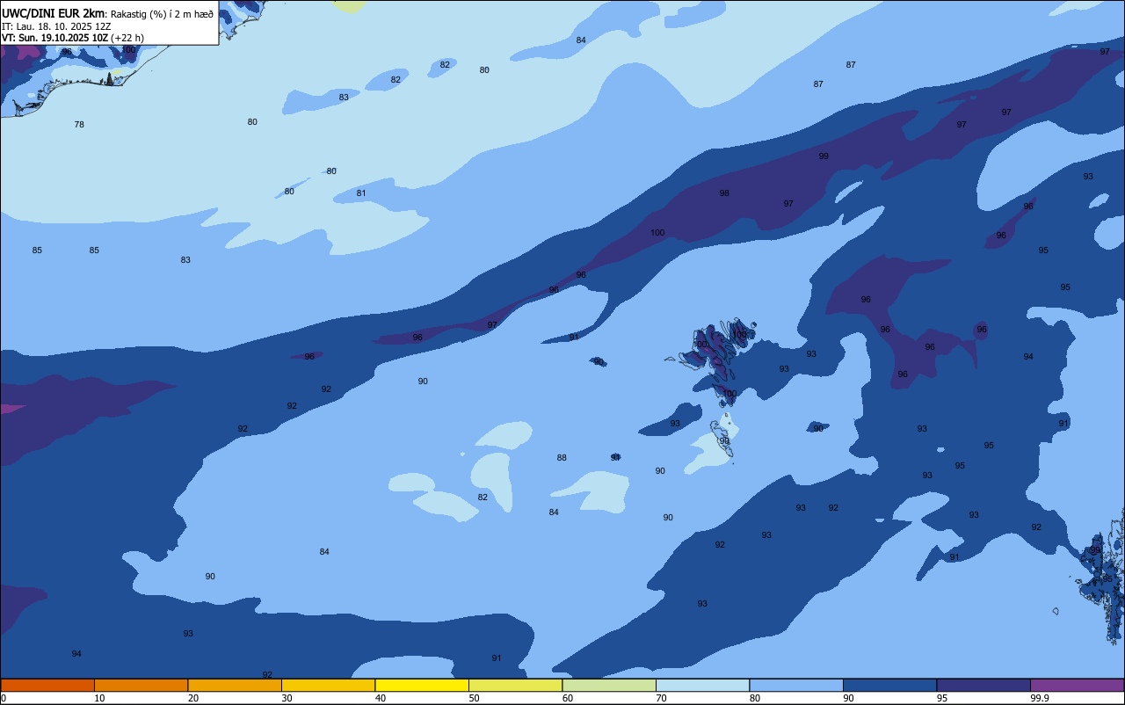This screenshot has width=1125, height=705.
Task: Click the '99' humidity value in the dark band
Action: click(824, 156)
